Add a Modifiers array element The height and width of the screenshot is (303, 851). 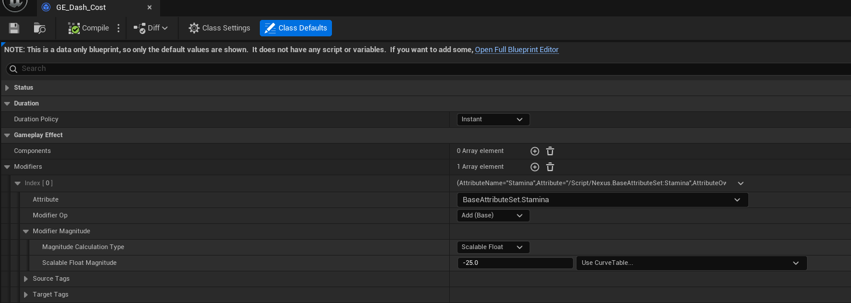(535, 167)
